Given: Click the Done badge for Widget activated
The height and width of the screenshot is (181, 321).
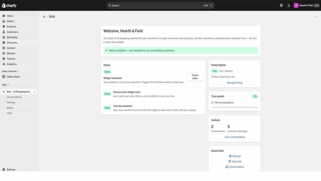Looking at the screenshot, I should pos(107,71).
